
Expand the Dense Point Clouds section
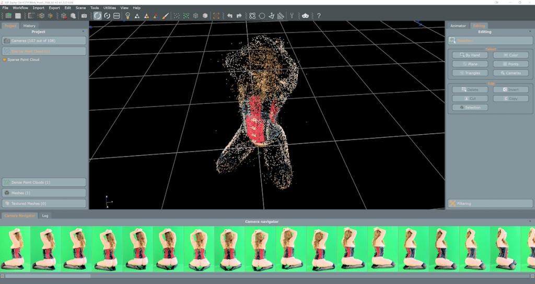point(44,182)
